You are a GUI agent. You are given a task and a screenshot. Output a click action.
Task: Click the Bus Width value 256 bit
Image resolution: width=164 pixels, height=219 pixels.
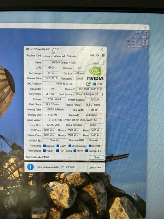94,110
